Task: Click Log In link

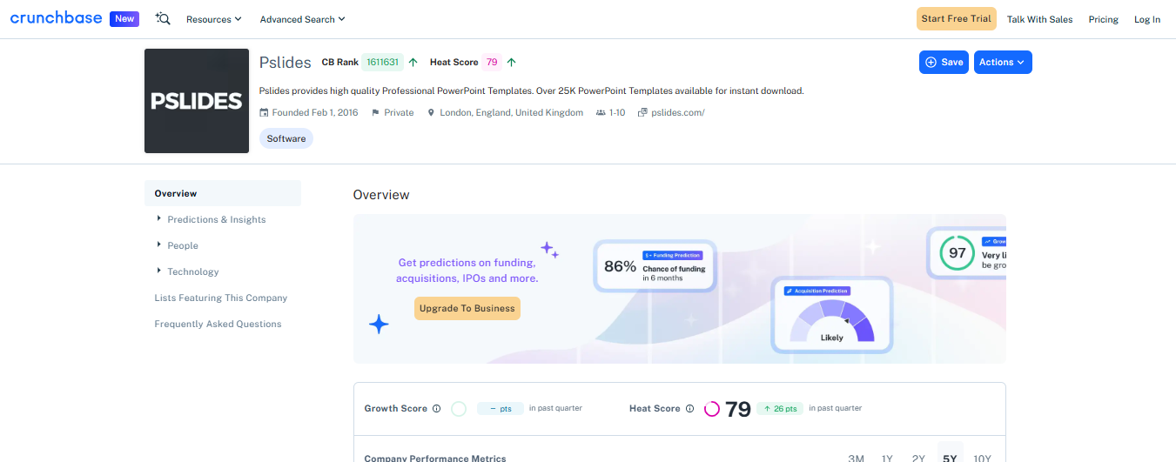Action: (x=1147, y=19)
